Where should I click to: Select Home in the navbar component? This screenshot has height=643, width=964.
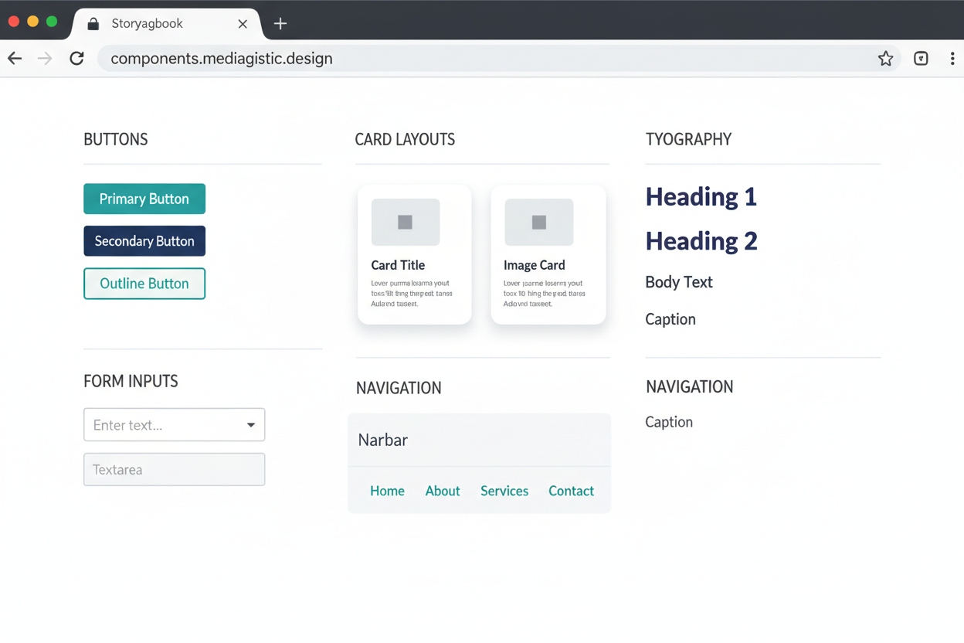[x=387, y=491]
